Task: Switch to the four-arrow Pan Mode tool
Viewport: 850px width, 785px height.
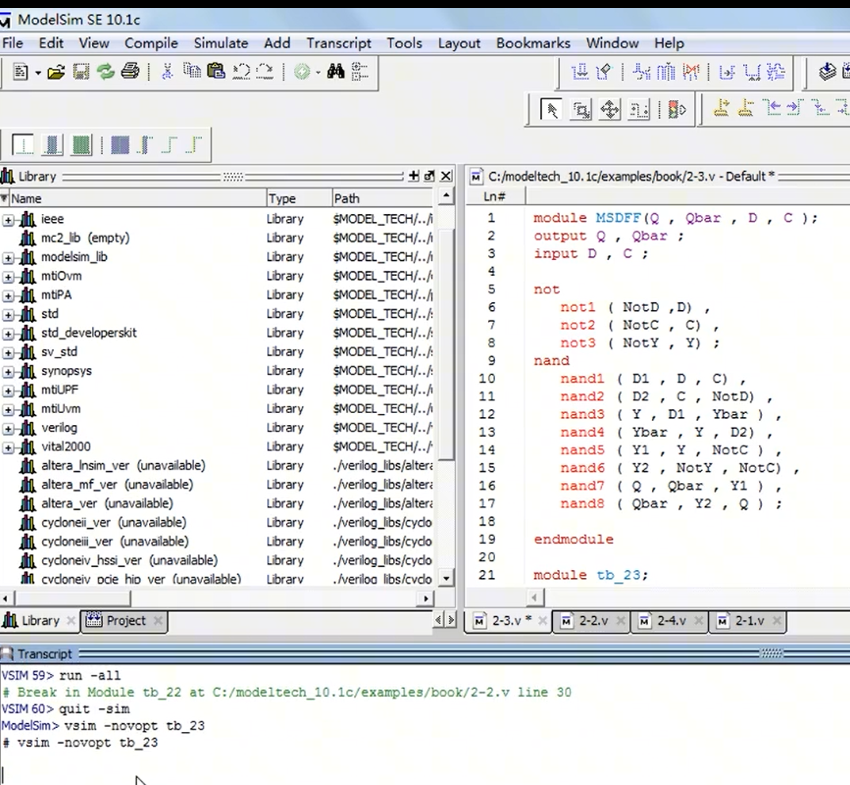Action: (610, 110)
